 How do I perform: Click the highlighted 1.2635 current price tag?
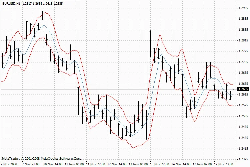pos(243,89)
